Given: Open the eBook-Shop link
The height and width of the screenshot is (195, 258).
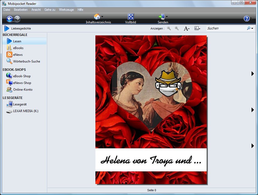Looking at the screenshot, I should pos(22,76).
